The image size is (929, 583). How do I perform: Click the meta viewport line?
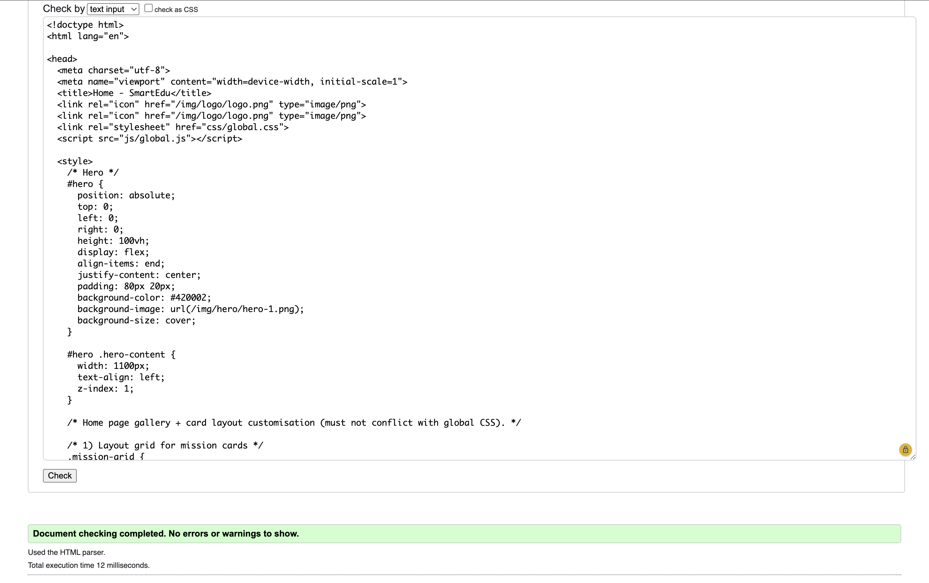point(232,82)
